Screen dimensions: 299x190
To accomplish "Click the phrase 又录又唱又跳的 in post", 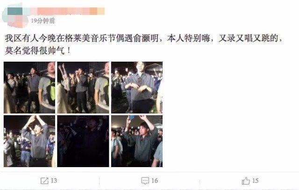I will point(248,38).
